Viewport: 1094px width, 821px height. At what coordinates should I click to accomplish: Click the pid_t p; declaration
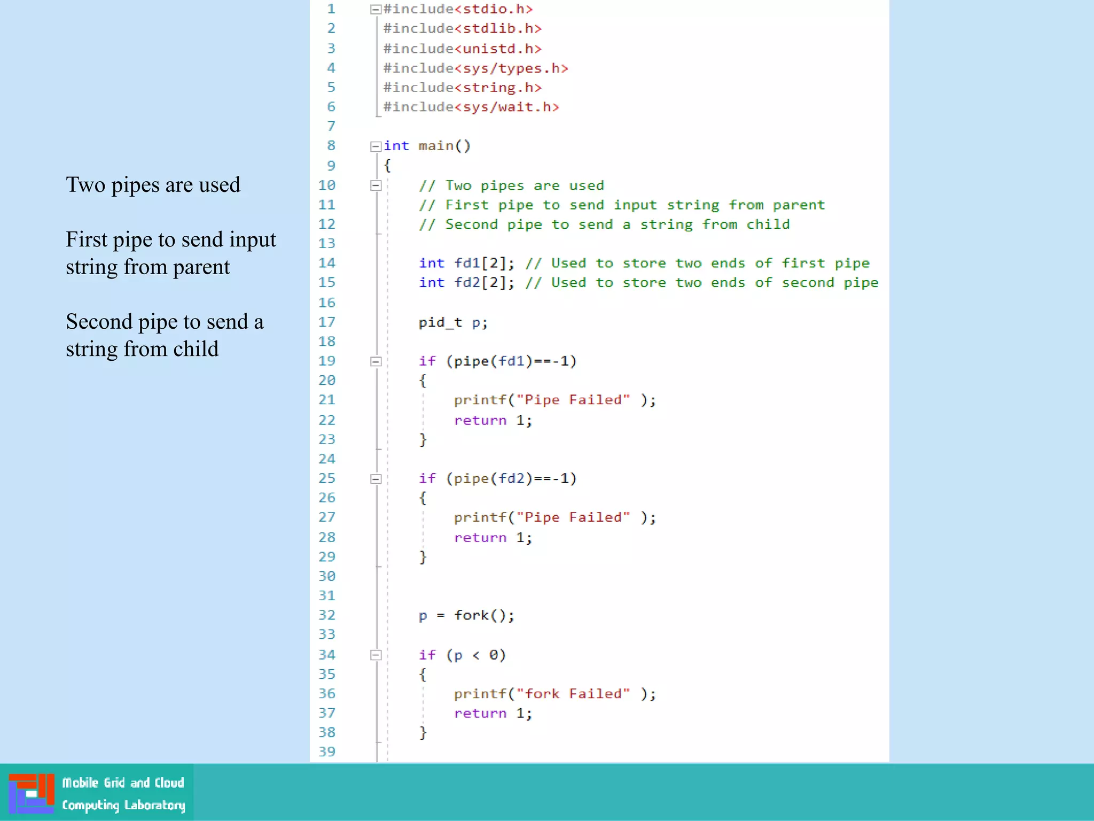point(453,322)
